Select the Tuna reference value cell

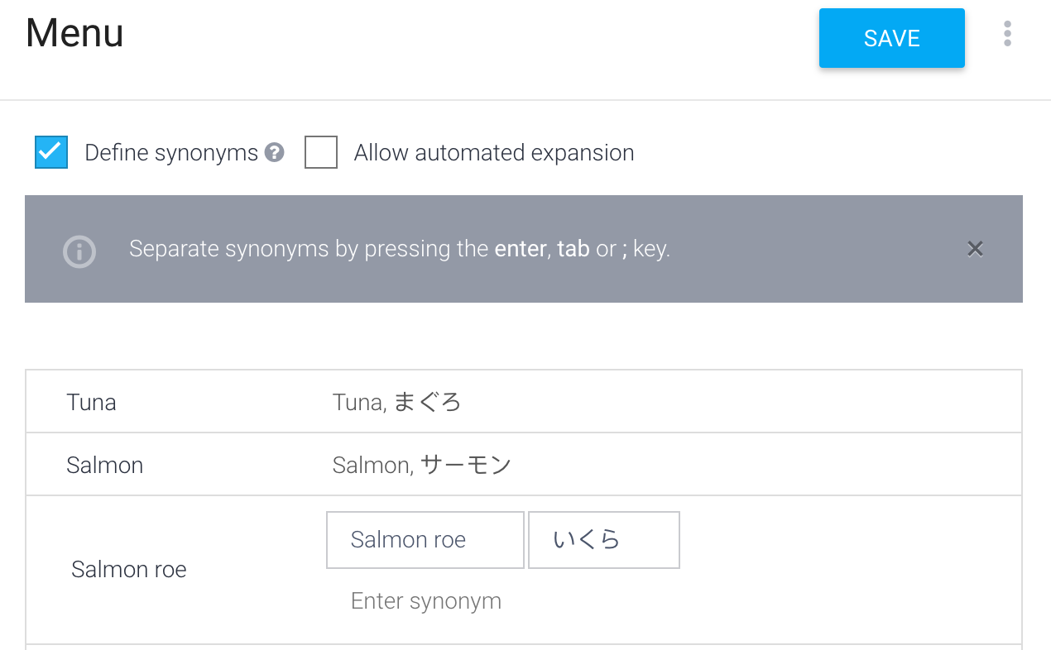pyautogui.click(x=91, y=403)
